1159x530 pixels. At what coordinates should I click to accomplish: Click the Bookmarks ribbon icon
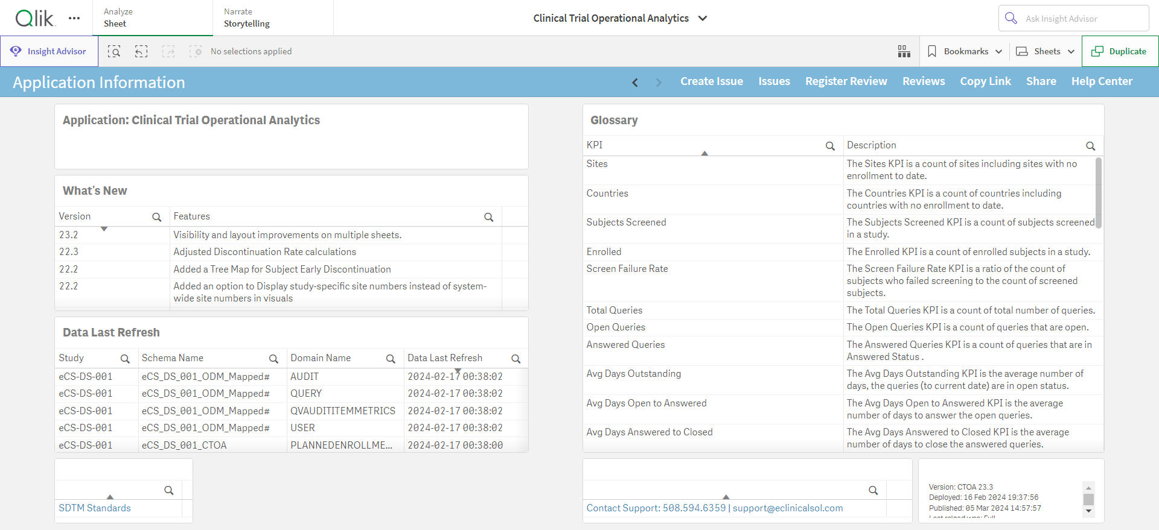(932, 51)
